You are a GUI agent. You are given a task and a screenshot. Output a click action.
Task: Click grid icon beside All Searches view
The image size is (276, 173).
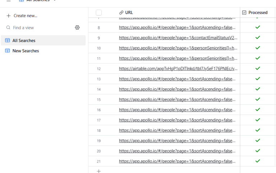[x=8, y=41]
